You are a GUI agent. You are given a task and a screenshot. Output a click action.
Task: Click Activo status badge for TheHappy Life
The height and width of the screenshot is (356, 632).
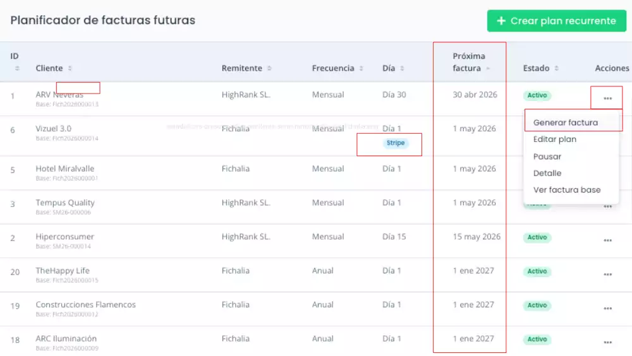537,271
